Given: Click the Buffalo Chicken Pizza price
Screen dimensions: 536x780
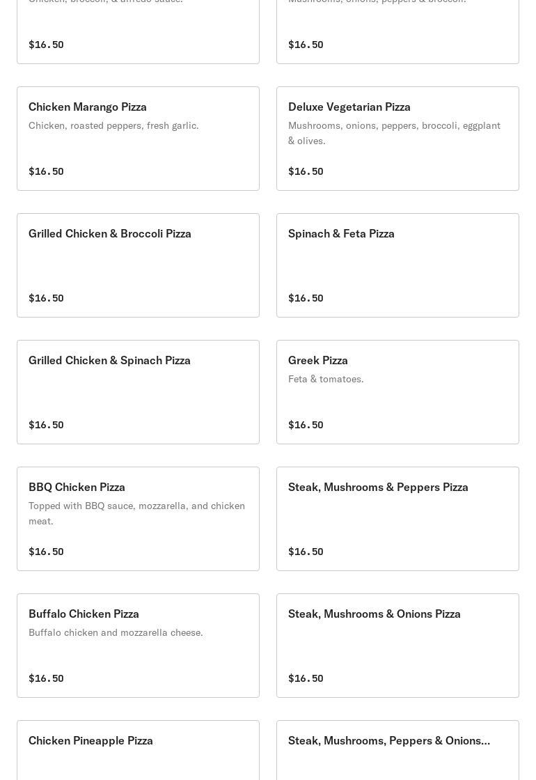Looking at the screenshot, I should point(46,678).
